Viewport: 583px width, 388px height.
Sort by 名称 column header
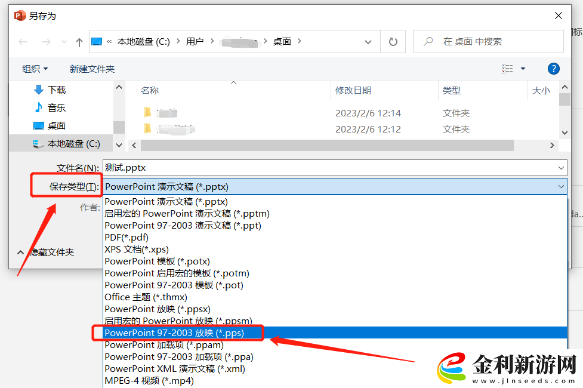[x=149, y=90]
